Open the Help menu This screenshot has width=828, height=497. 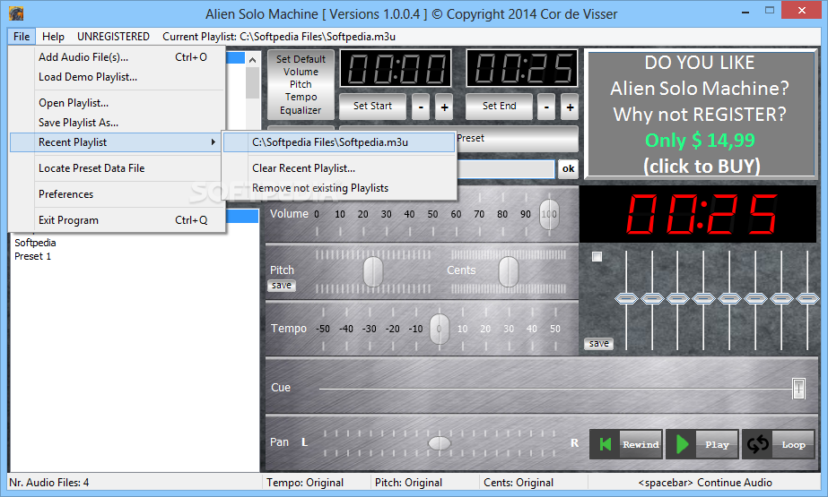click(53, 37)
